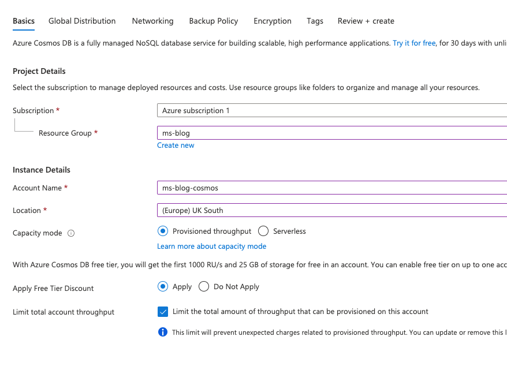The image size is (507, 370).
Task: Click the Project Details heading
Action: tap(39, 71)
